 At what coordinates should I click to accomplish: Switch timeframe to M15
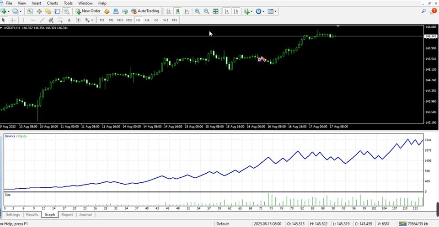click(x=120, y=20)
